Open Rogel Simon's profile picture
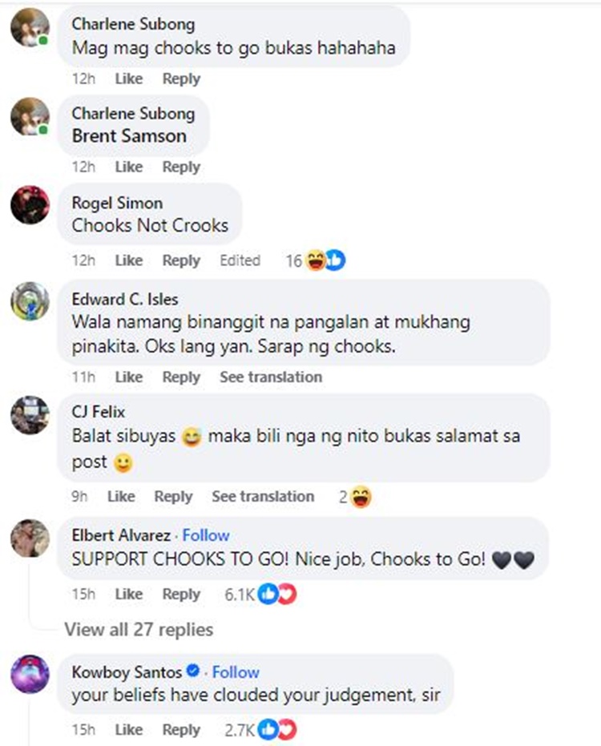The height and width of the screenshot is (746, 601). pyautogui.click(x=30, y=205)
